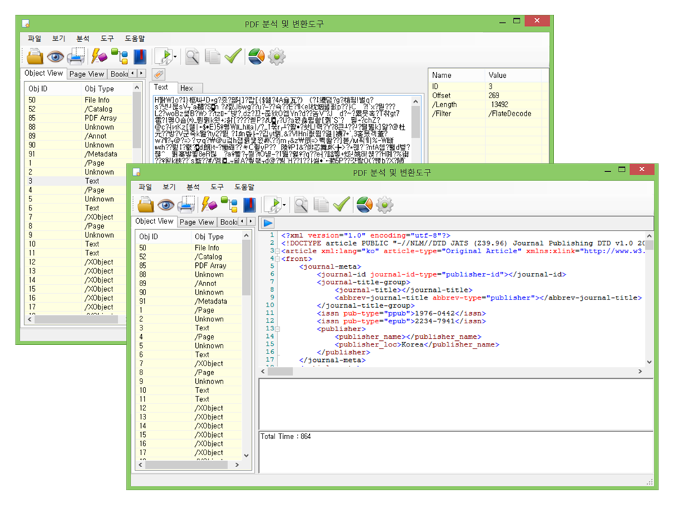Switch to Page View tab in front window
Image resolution: width=674 pixels, height=505 pixels.
pos(197,222)
